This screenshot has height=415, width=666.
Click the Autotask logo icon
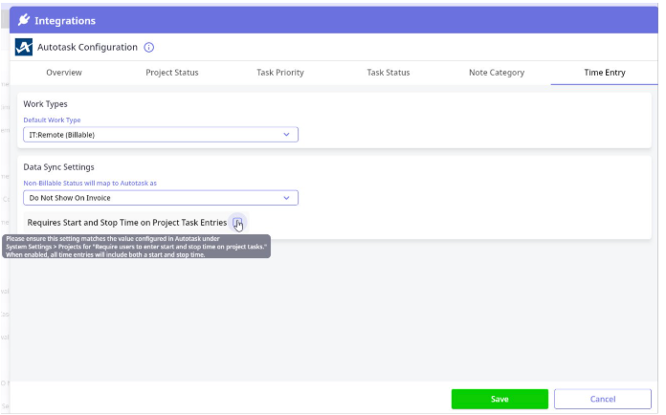(25, 48)
